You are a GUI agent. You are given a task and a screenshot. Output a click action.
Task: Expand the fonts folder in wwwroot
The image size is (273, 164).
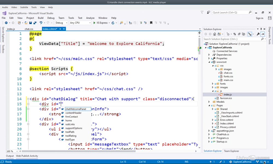(213, 84)
